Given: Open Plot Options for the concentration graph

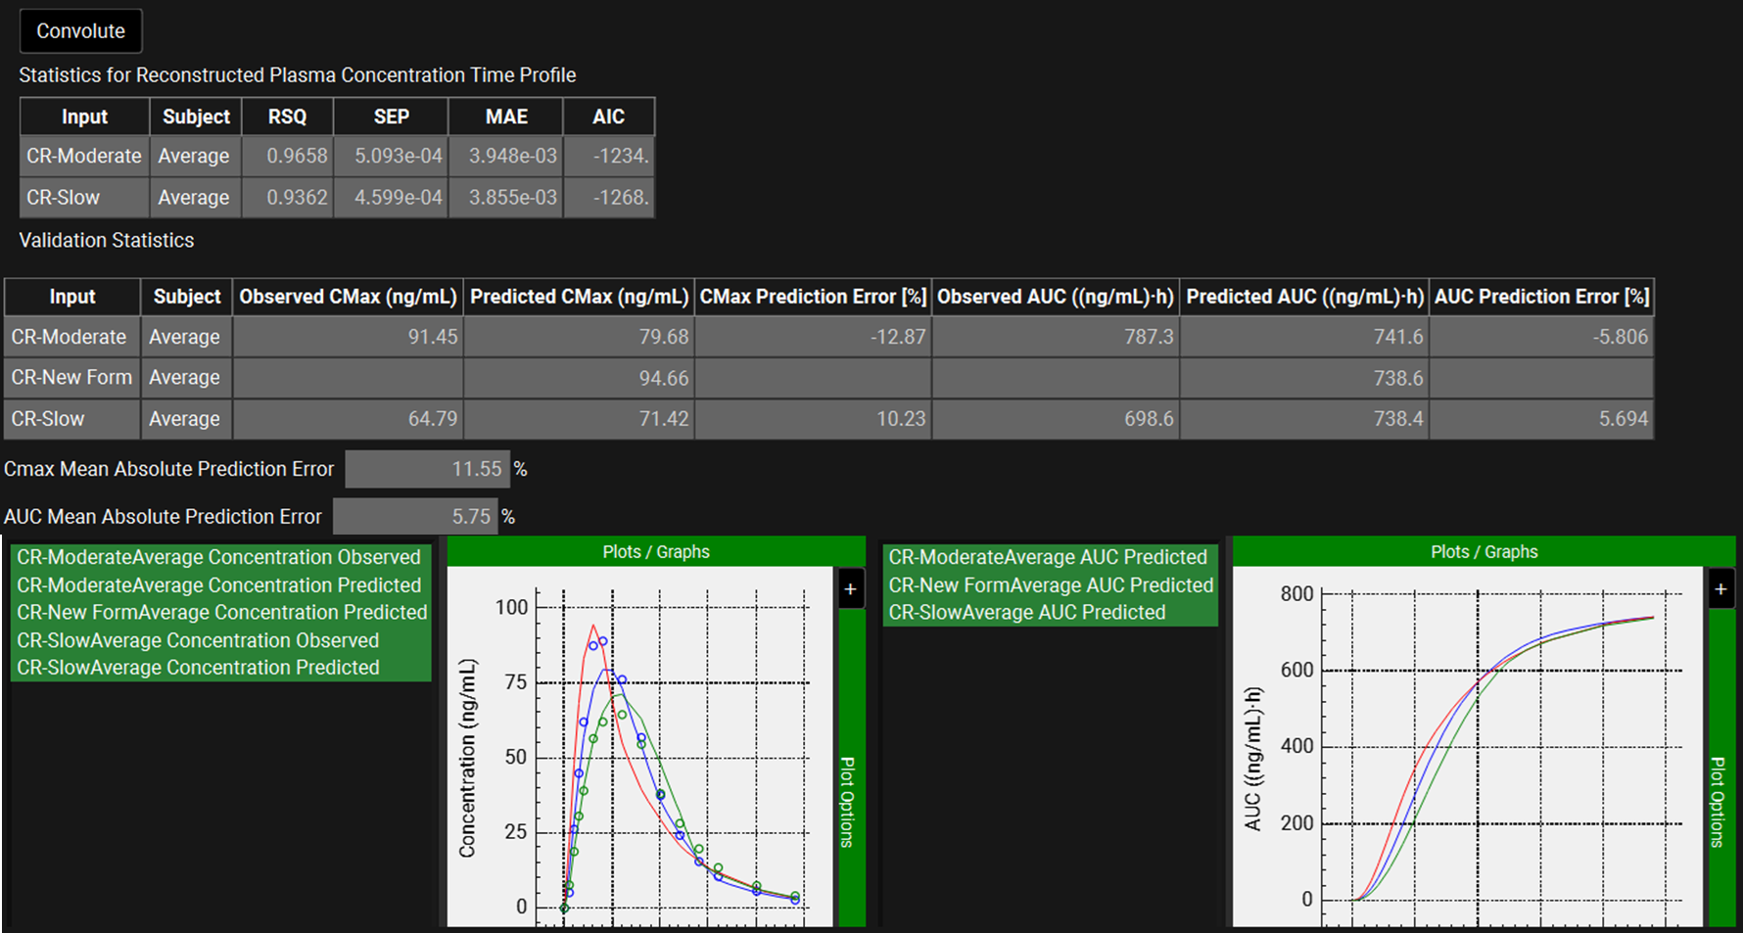Looking at the screenshot, I should tap(848, 801).
